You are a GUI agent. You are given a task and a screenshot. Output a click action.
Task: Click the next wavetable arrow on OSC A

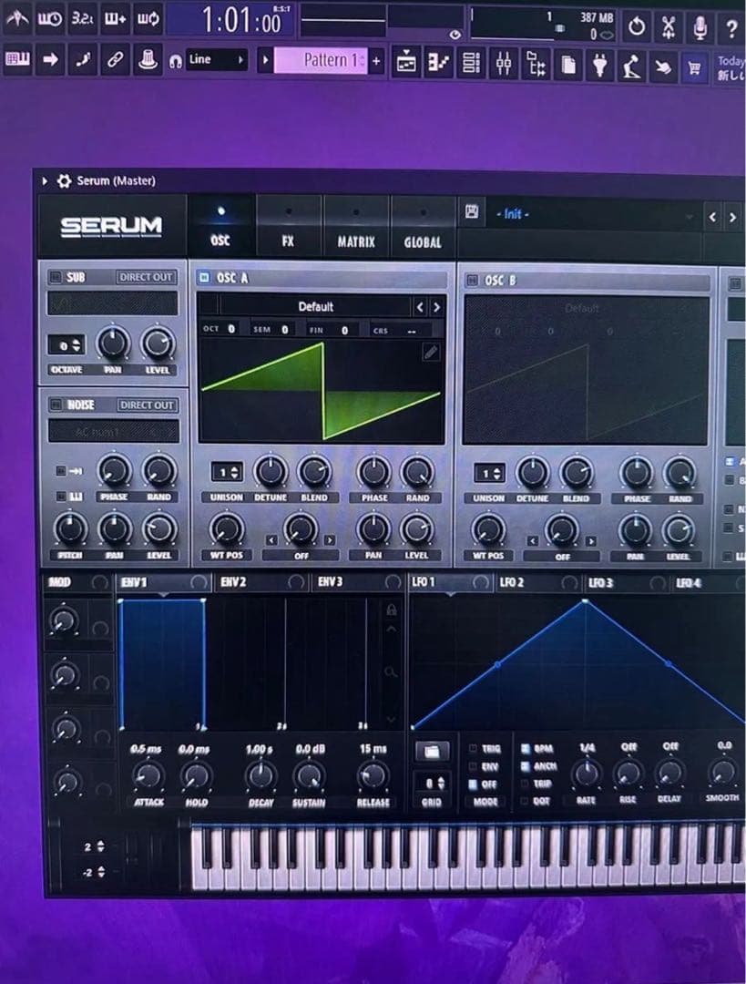pos(438,305)
